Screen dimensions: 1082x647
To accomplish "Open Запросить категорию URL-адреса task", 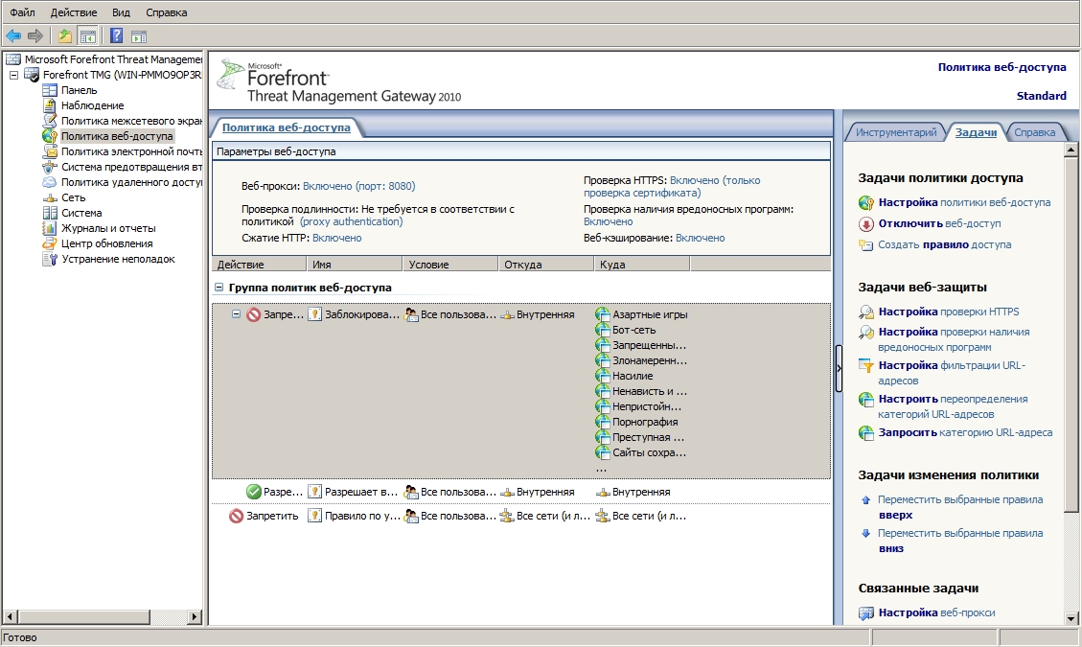I will [x=965, y=432].
